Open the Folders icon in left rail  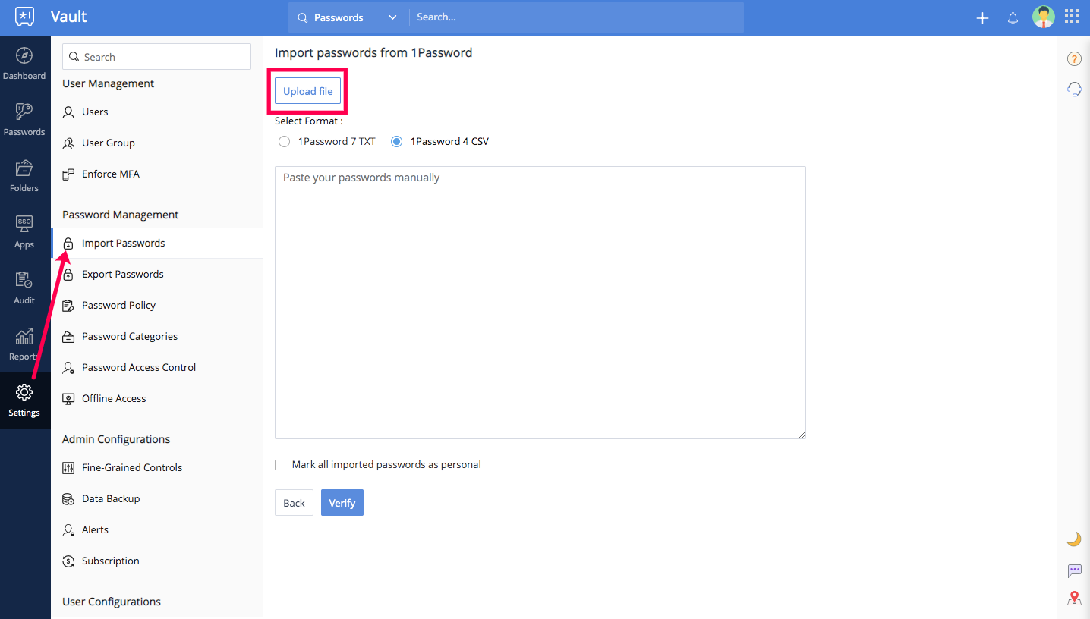tap(24, 168)
